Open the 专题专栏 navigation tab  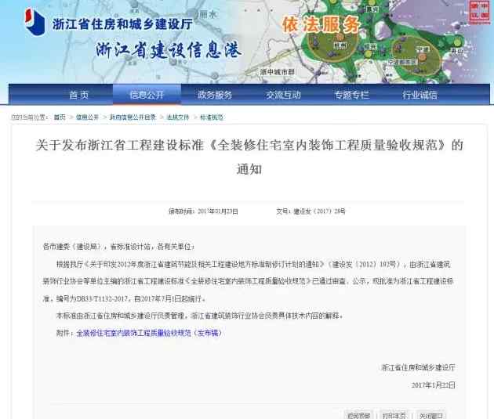(351, 95)
